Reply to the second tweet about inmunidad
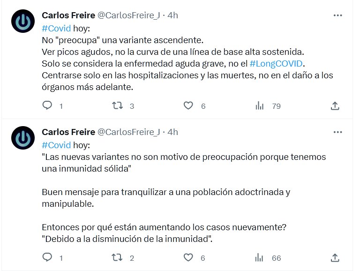The height and width of the screenshot is (271, 360). coord(47,257)
